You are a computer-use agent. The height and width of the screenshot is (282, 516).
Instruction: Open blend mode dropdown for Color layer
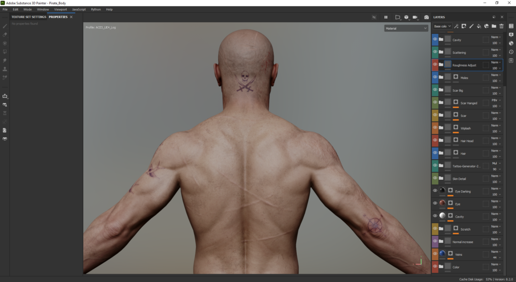(x=496, y=264)
